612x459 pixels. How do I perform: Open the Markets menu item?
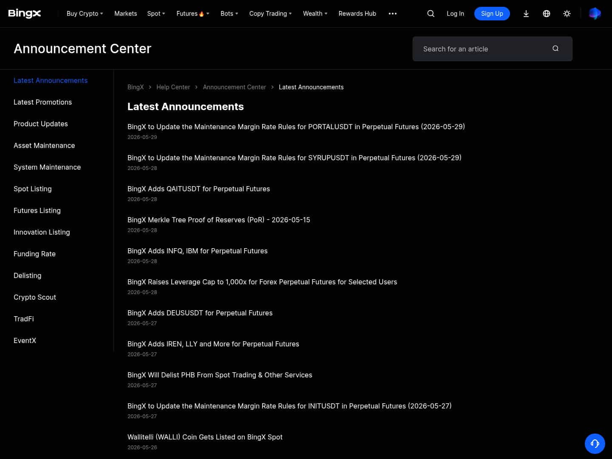pyautogui.click(x=125, y=14)
